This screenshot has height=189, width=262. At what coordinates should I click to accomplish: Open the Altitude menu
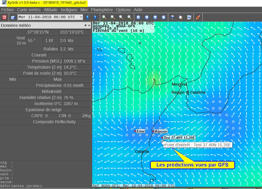[x=51, y=10]
